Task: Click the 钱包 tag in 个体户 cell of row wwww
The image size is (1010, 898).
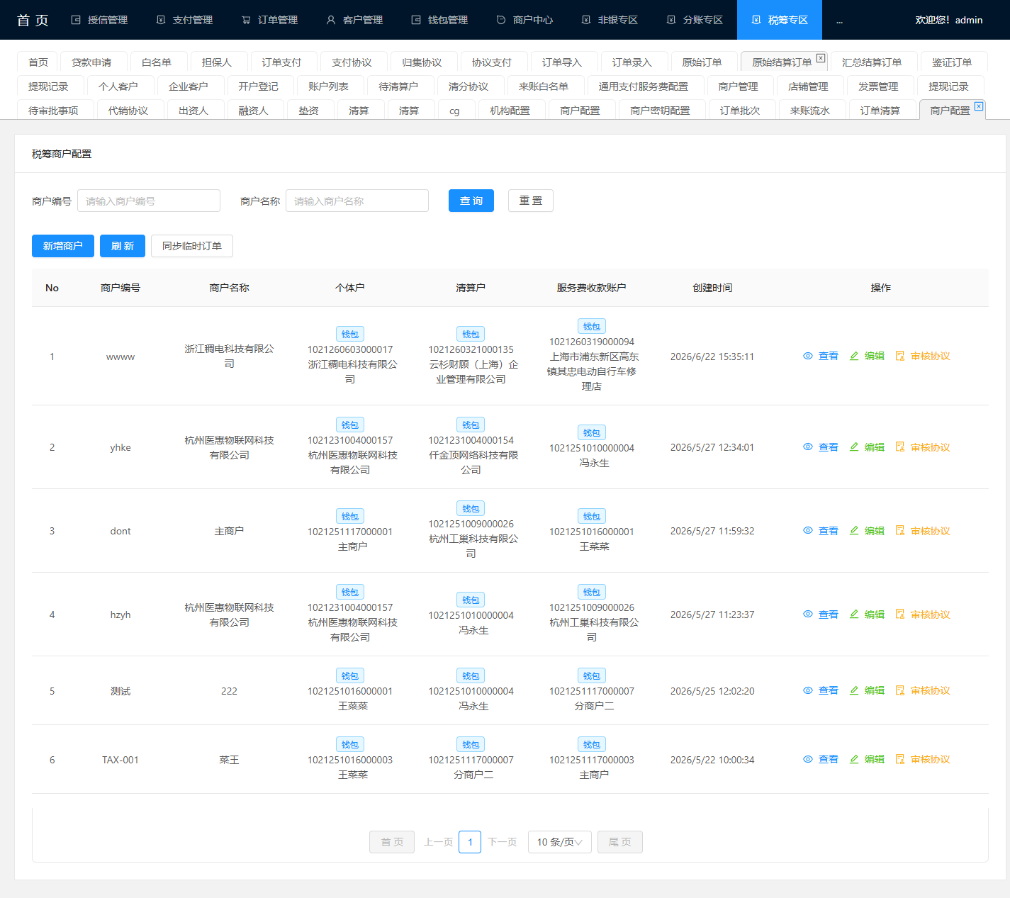Action: (350, 334)
